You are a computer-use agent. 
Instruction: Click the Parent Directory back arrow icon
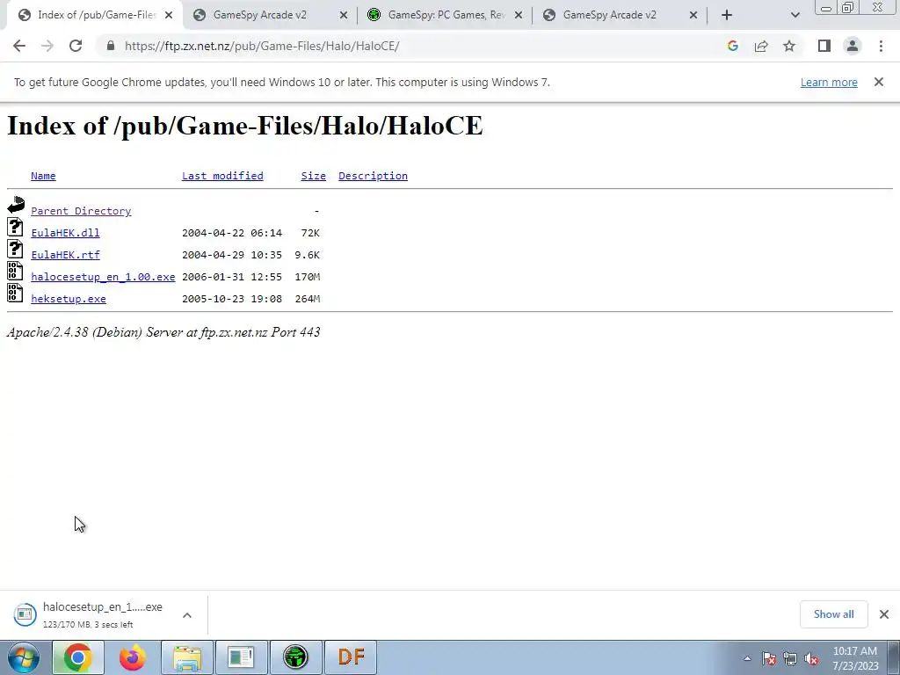coord(16,204)
